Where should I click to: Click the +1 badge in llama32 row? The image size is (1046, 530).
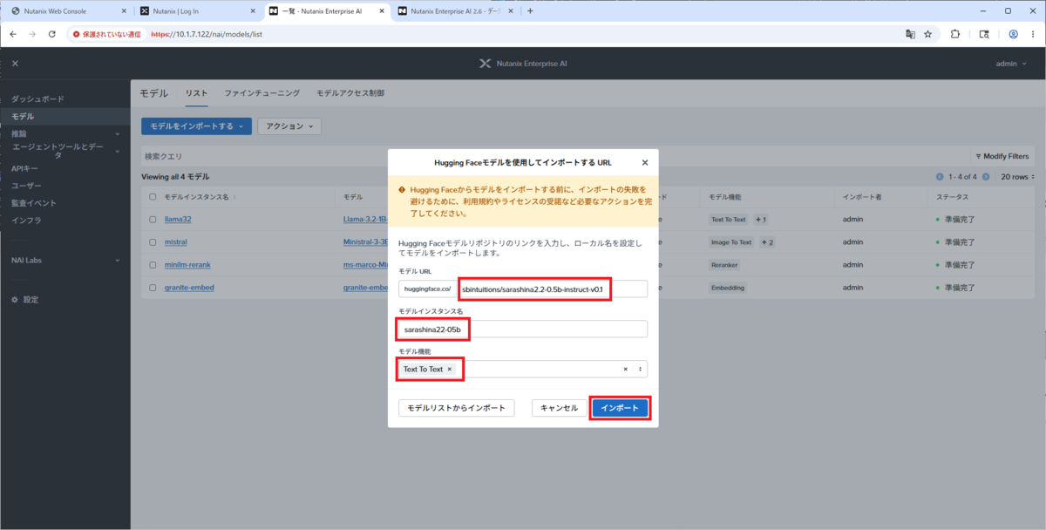[x=760, y=220]
